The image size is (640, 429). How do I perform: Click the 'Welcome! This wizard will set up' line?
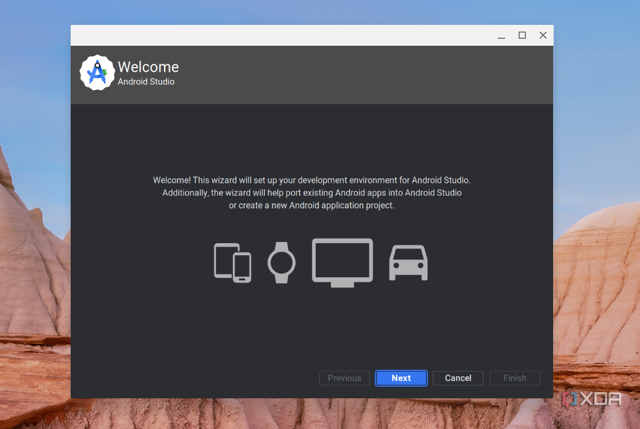[x=312, y=180]
